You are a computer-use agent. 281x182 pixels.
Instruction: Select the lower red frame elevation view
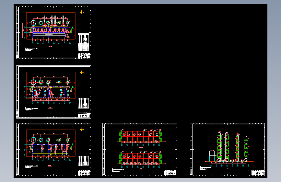tap(141, 159)
